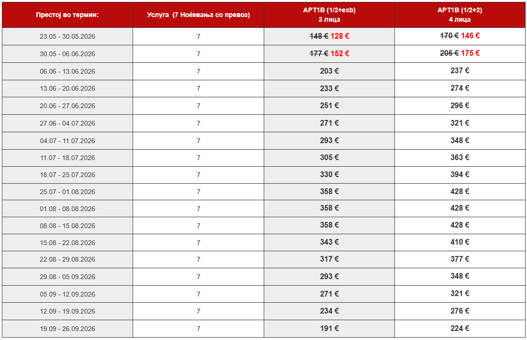
Task: Select the 23.05 - 30.05.2026 date cell
Action: 67,36
